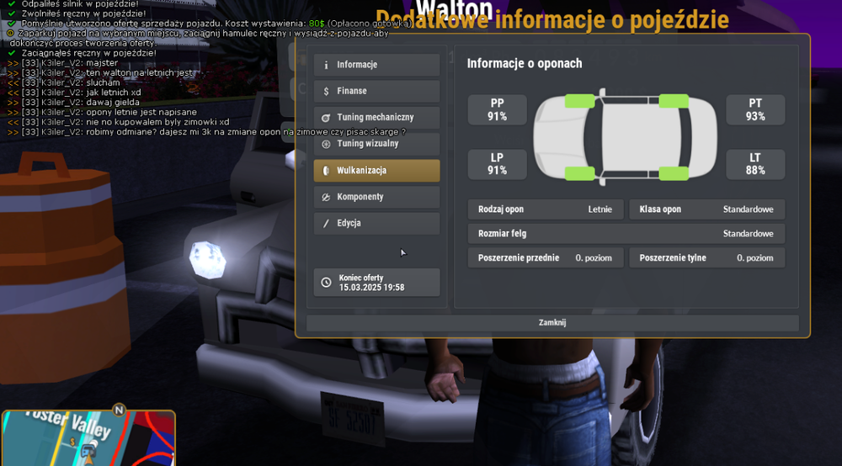Click the top-left green wheel on car diagram

[x=579, y=101]
